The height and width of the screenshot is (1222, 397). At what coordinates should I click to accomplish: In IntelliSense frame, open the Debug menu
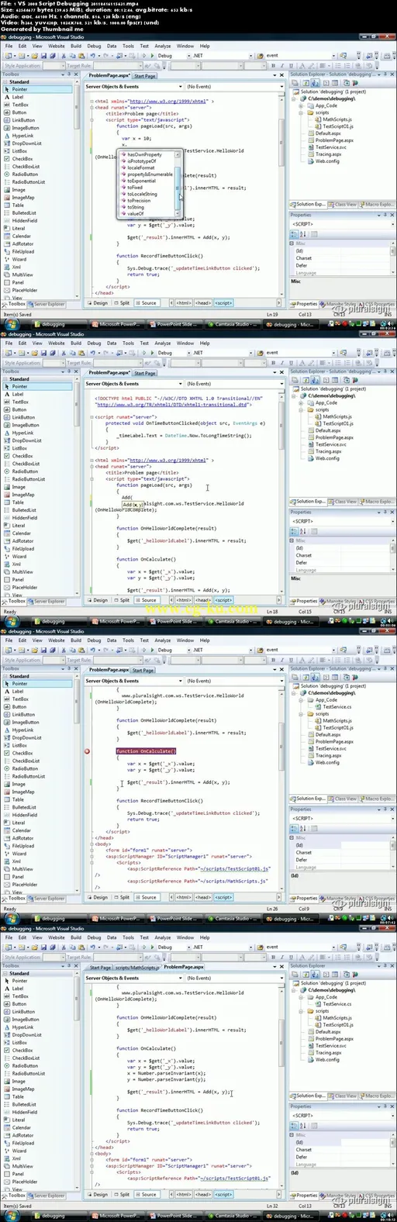tap(94, 46)
